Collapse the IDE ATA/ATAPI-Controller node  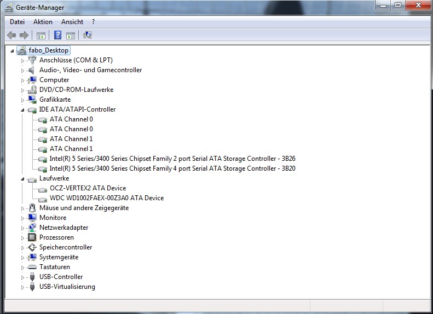pyautogui.click(x=22, y=110)
